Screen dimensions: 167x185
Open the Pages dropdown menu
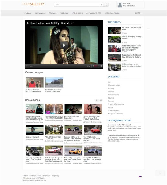point(138,13)
